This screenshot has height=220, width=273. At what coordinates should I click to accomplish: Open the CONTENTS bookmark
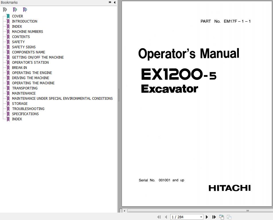pyautogui.click(x=21, y=37)
